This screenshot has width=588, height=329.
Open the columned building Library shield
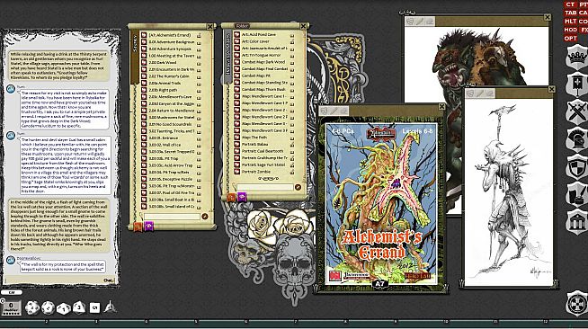[x=576, y=222]
